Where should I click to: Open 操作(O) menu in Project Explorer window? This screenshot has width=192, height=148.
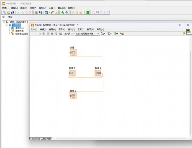click(x=42, y=8)
